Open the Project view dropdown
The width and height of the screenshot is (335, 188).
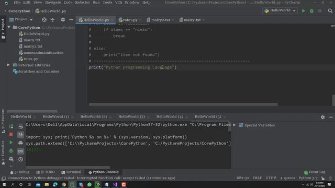(21, 19)
